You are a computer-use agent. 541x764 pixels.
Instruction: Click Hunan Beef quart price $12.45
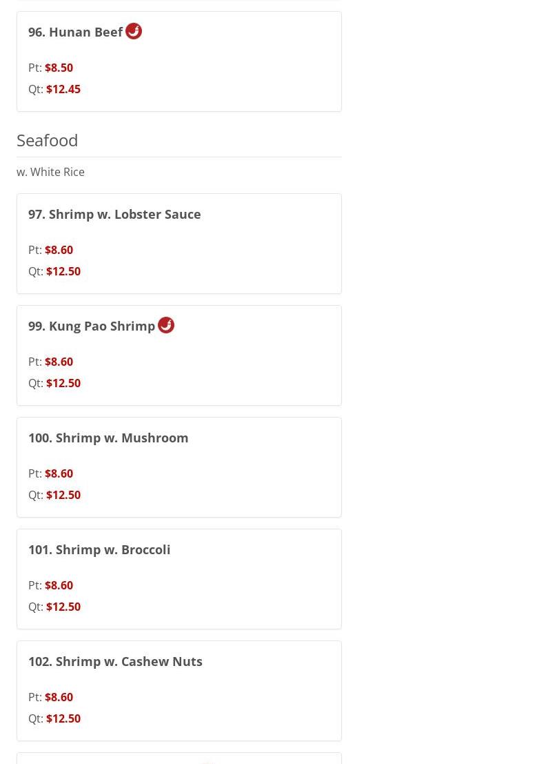coord(63,89)
